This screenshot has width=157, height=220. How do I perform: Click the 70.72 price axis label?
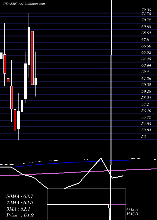pos(146,20)
